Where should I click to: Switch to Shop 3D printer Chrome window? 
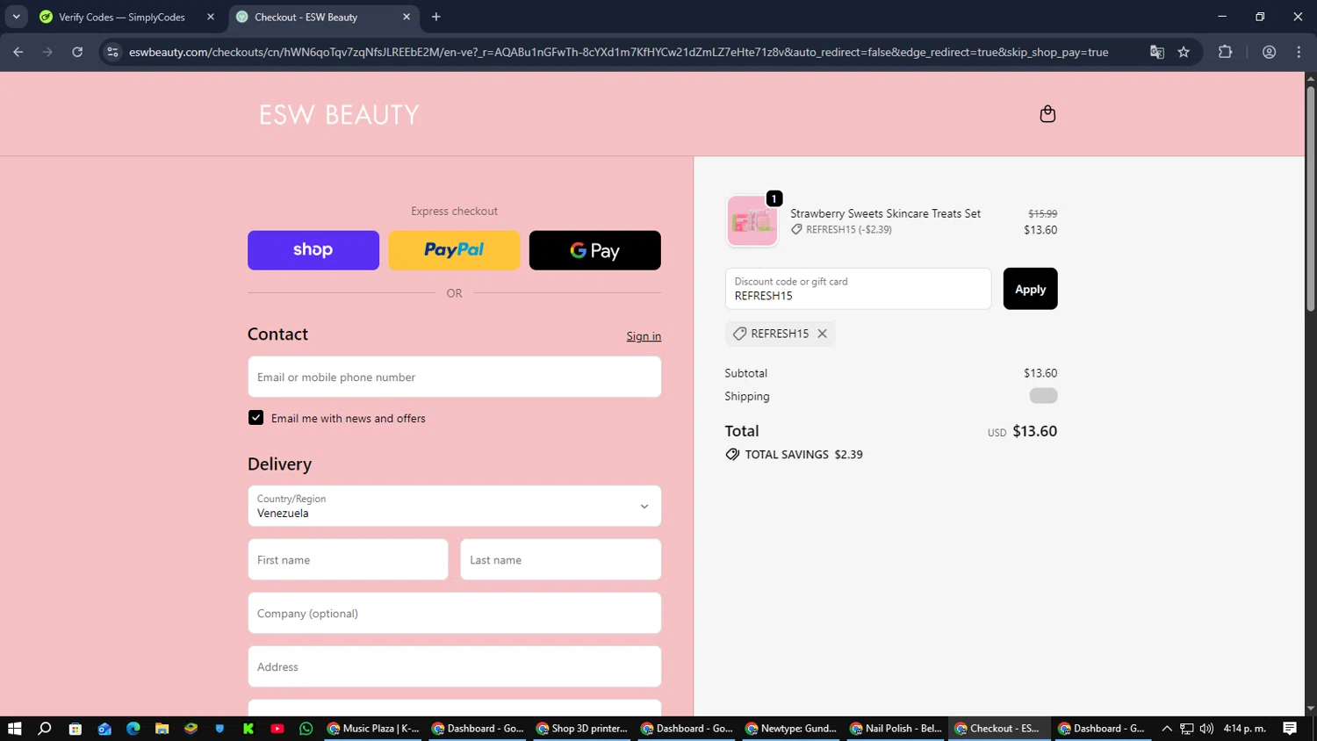[582, 729]
